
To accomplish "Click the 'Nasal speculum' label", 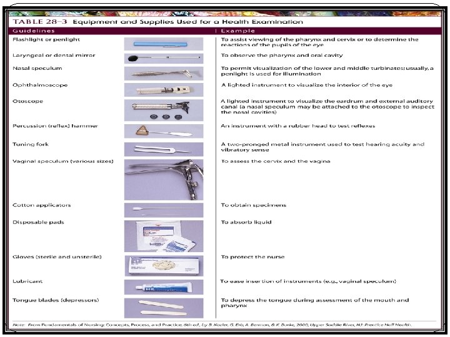I will point(37,69).
